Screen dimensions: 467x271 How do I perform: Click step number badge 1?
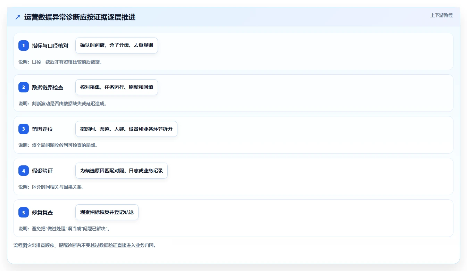coord(24,46)
